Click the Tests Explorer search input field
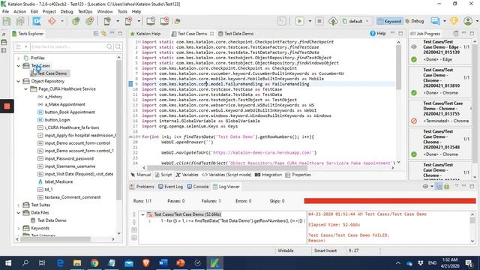480x270 pixels. coord(68,46)
